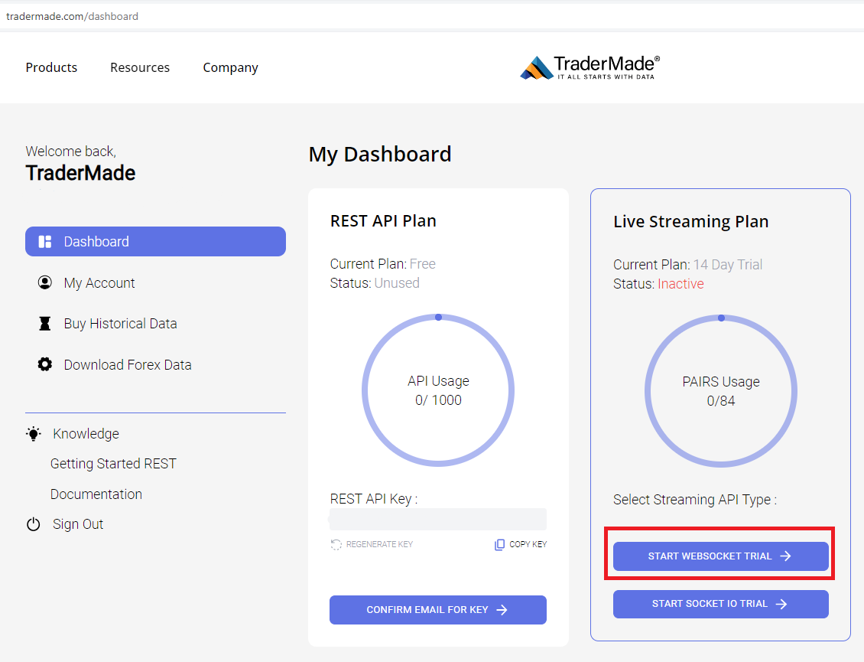Click the '14 Day Trial' plan text
Image resolution: width=864 pixels, height=662 pixels.
click(x=728, y=265)
